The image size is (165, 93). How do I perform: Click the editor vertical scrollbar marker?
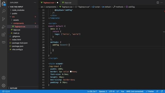click(x=164, y=32)
